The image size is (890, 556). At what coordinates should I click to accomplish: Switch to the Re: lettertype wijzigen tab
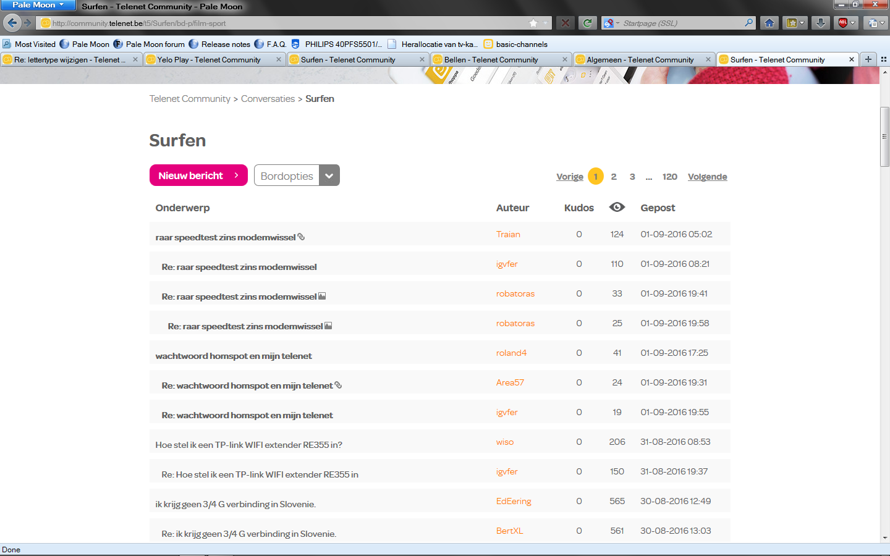(x=70, y=59)
